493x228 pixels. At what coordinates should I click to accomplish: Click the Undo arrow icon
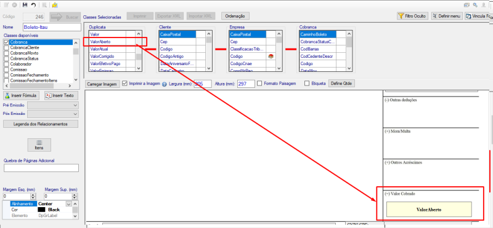click(x=33, y=5)
